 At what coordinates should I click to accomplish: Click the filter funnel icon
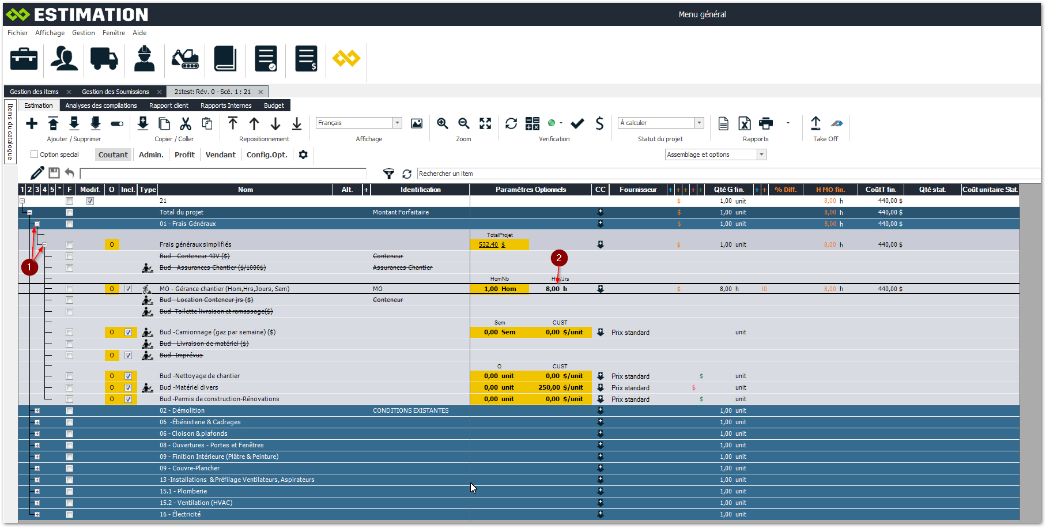click(x=389, y=174)
